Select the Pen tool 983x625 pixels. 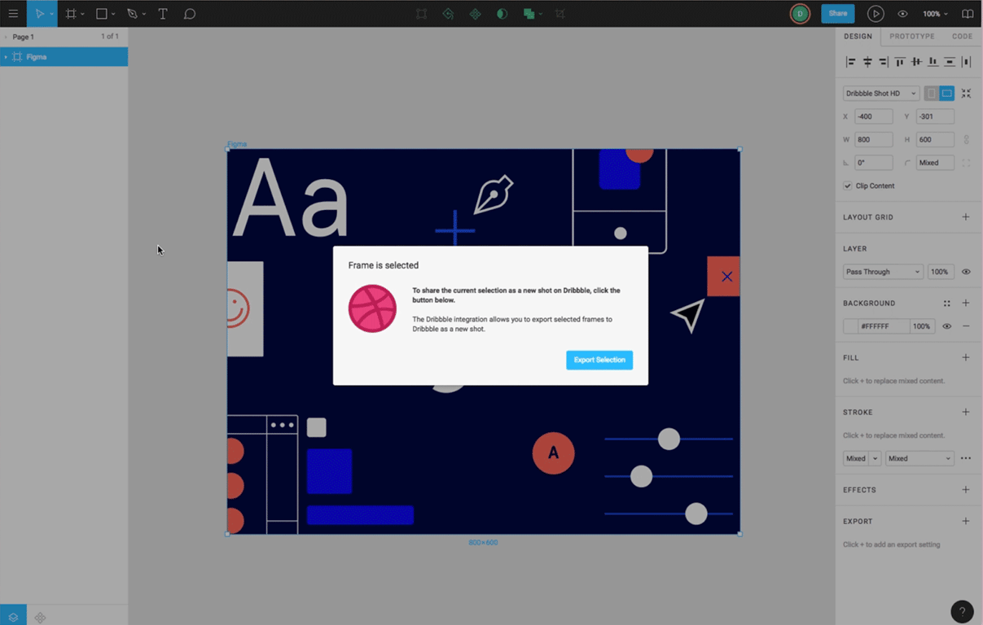(132, 14)
